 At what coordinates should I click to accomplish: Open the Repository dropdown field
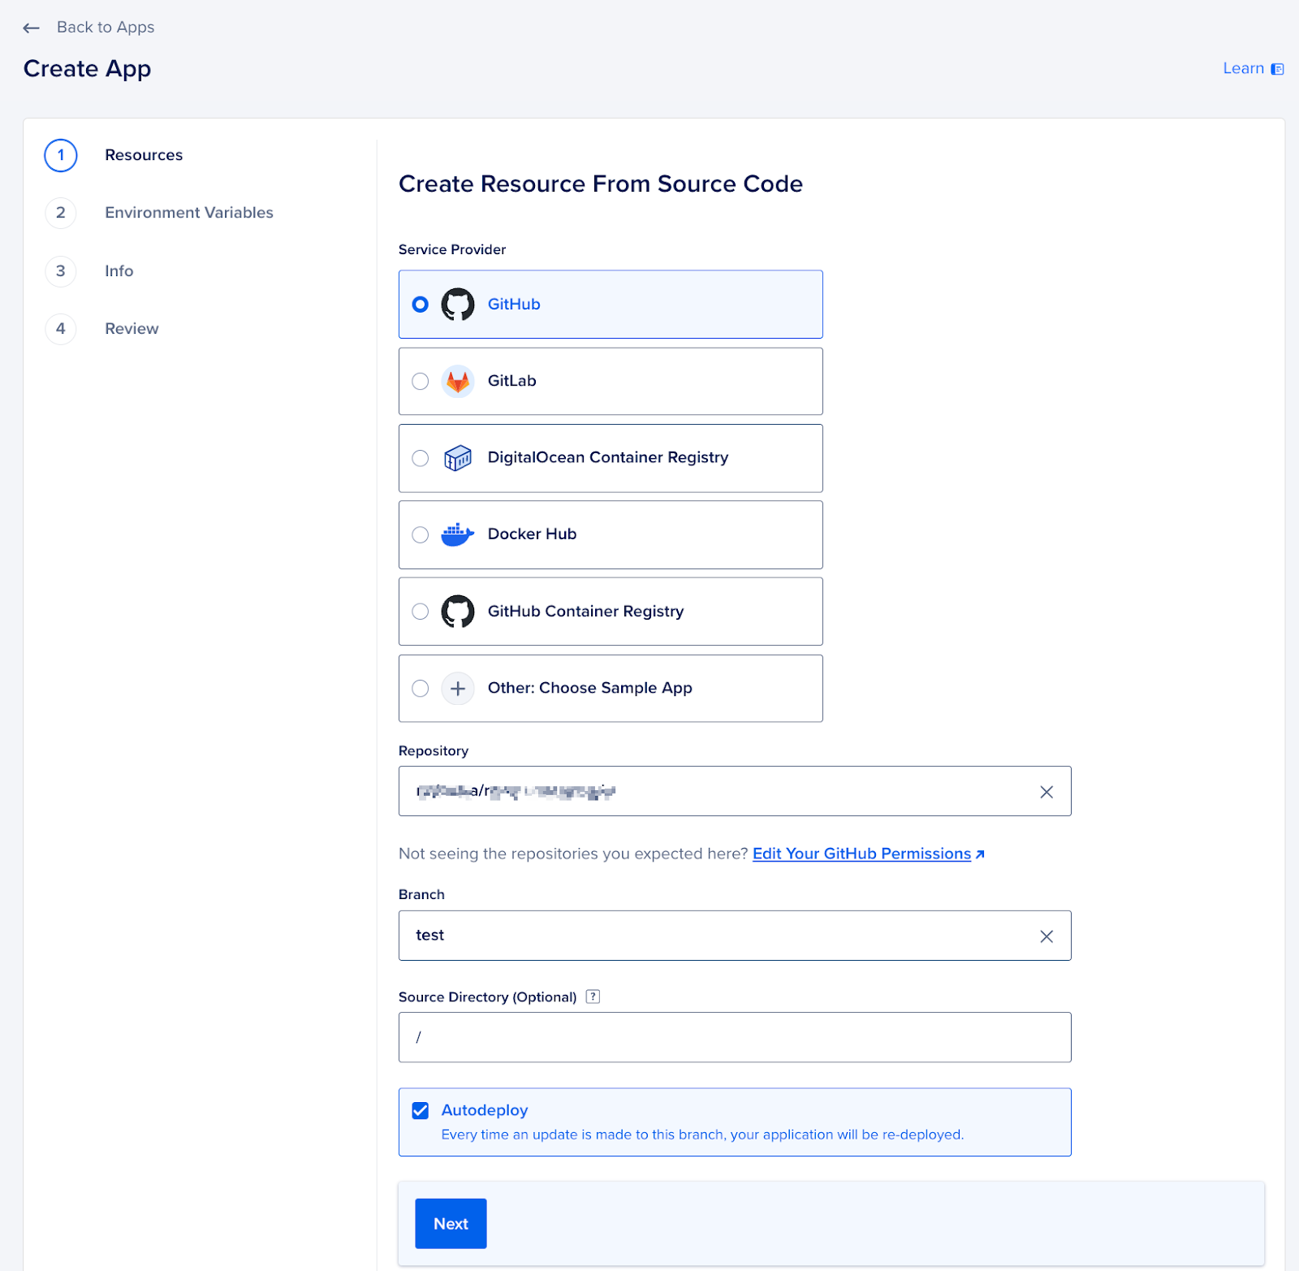coord(735,791)
